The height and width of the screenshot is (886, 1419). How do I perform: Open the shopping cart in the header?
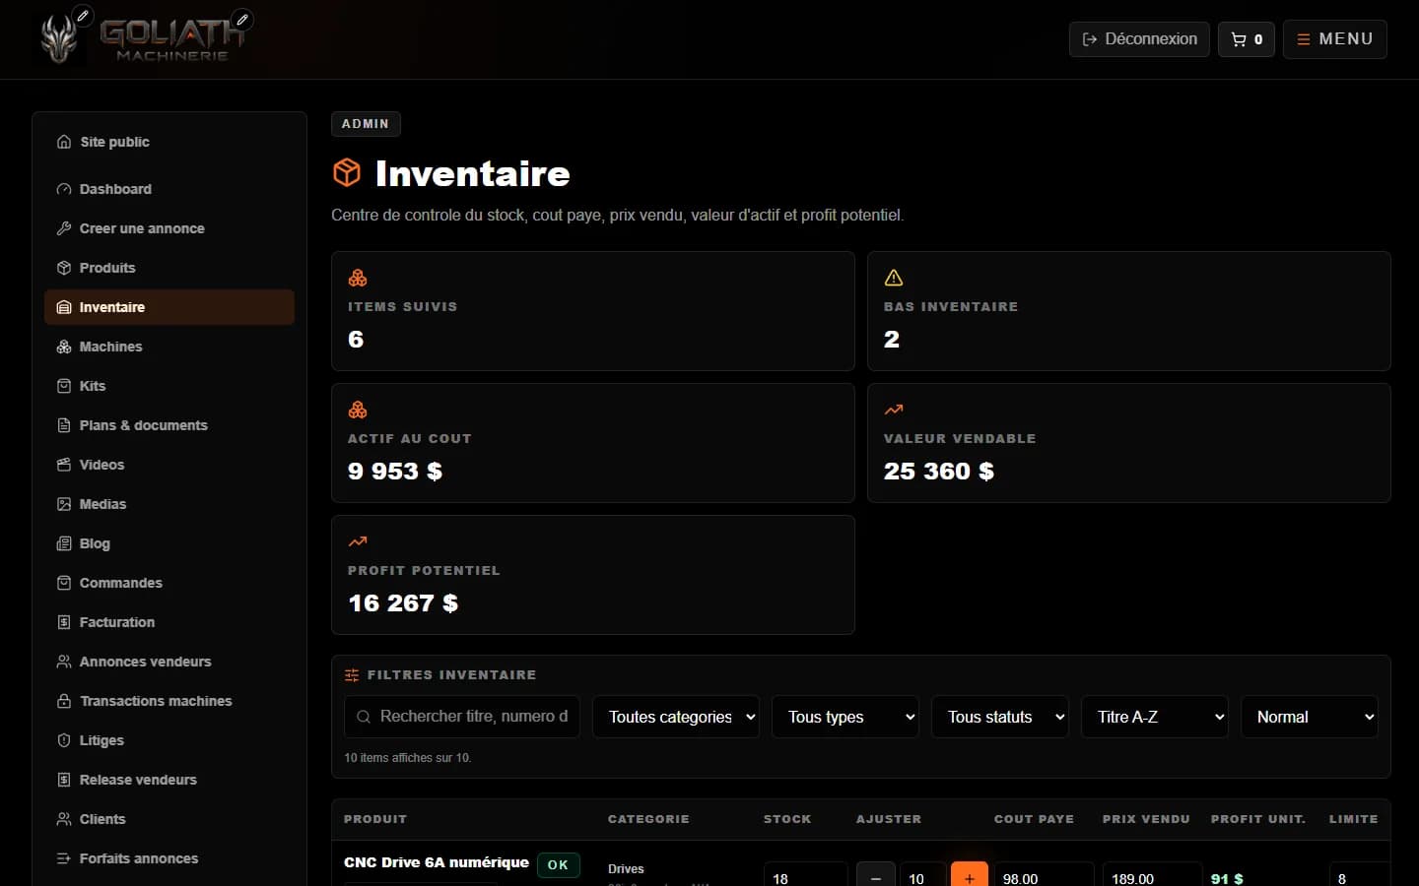(x=1247, y=39)
